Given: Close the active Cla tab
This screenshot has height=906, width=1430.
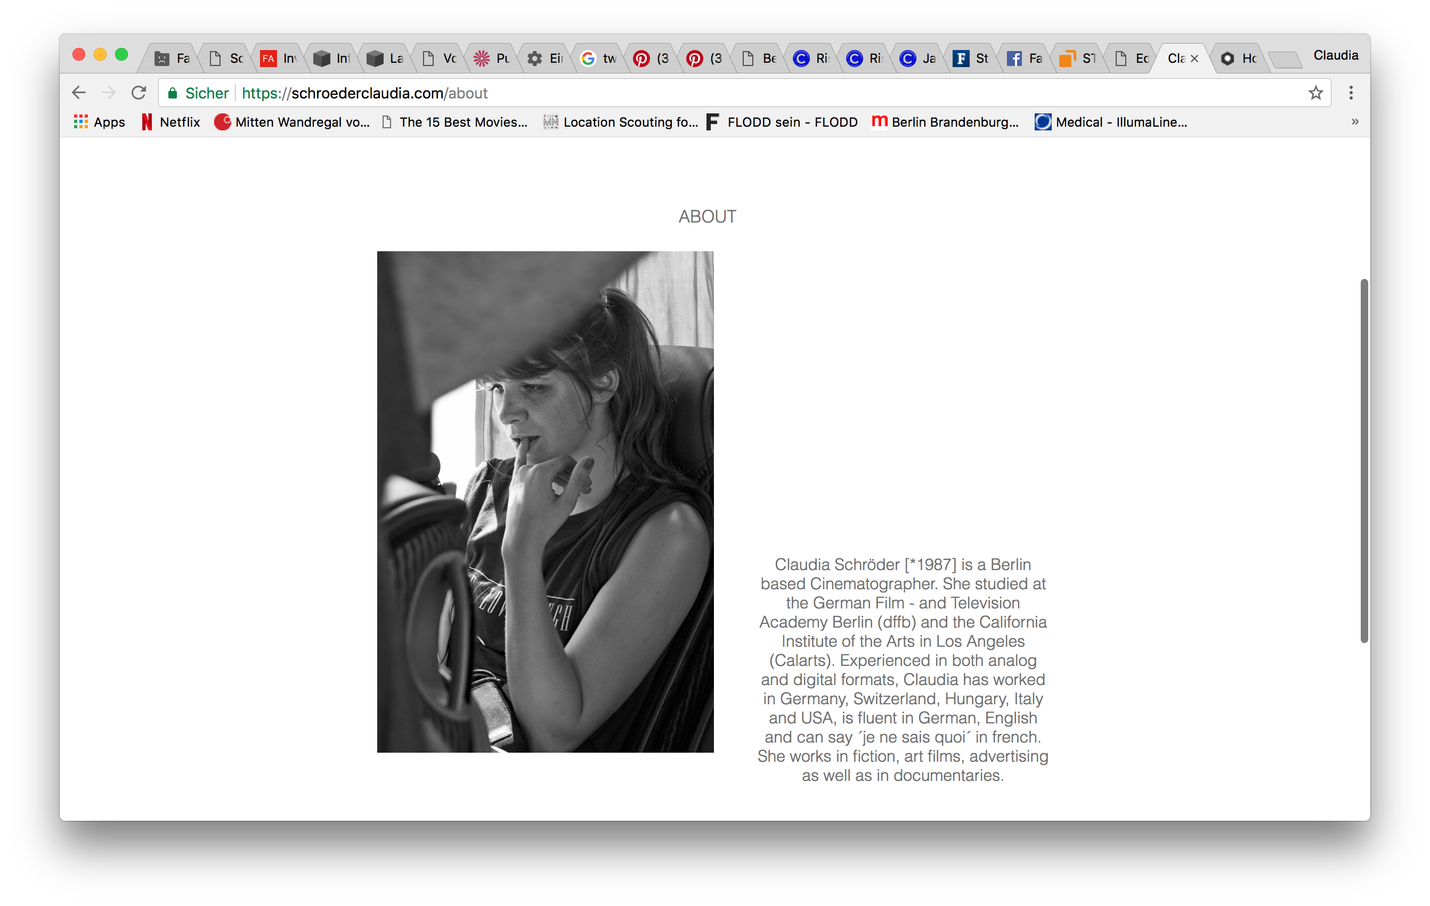Looking at the screenshot, I should coord(1194,58).
